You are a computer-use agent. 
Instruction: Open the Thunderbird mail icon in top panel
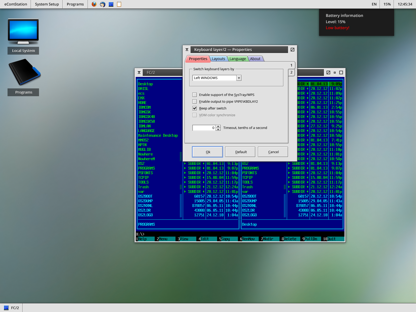[x=103, y=4]
